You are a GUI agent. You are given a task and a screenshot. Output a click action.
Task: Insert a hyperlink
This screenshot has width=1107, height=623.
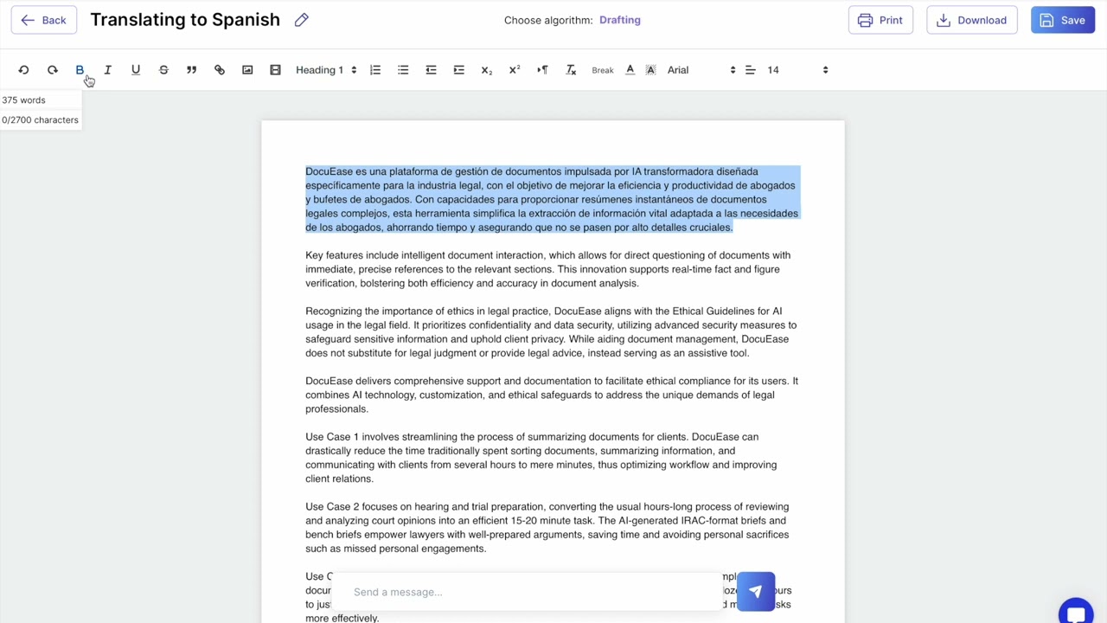pyautogui.click(x=220, y=70)
